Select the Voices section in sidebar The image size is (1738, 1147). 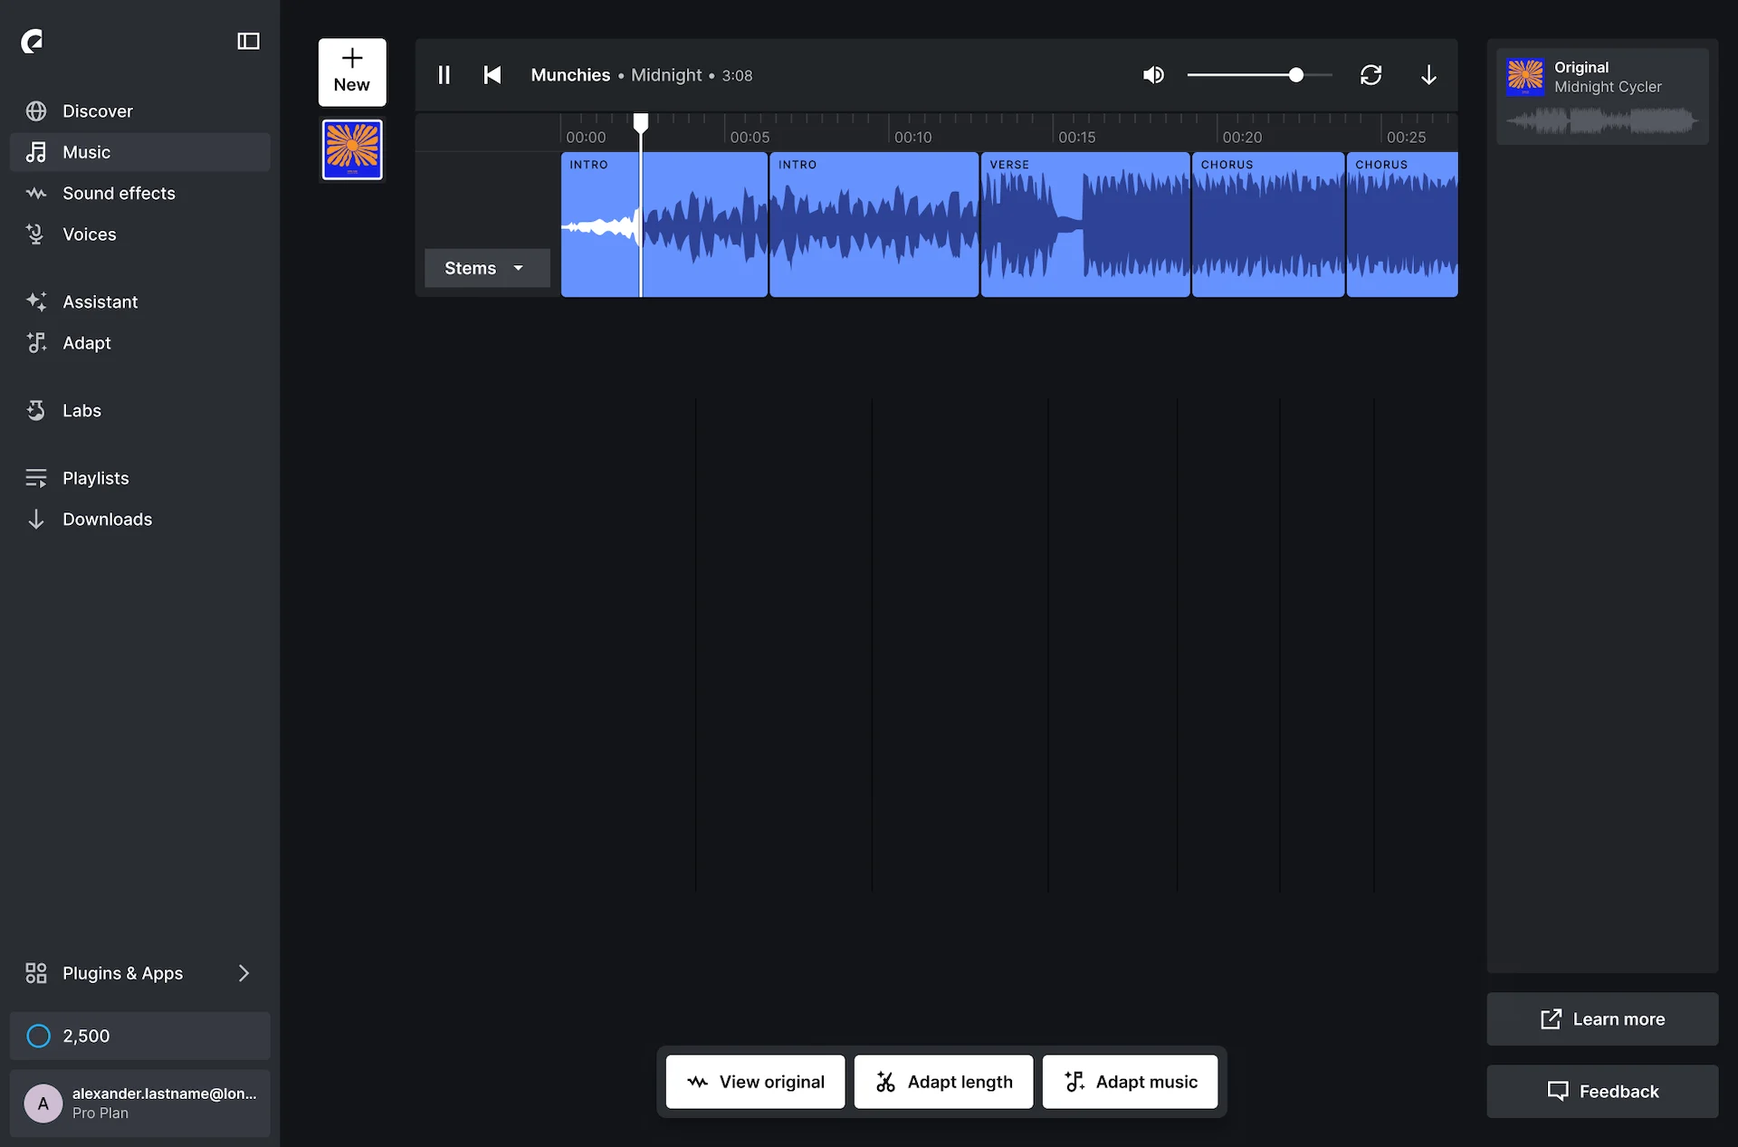point(89,234)
